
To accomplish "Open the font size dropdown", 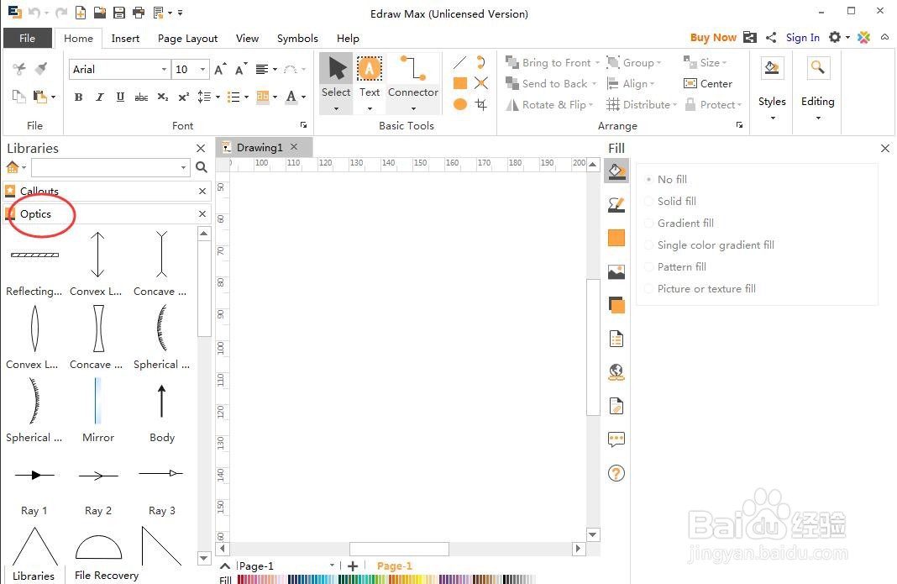I will click(x=202, y=69).
